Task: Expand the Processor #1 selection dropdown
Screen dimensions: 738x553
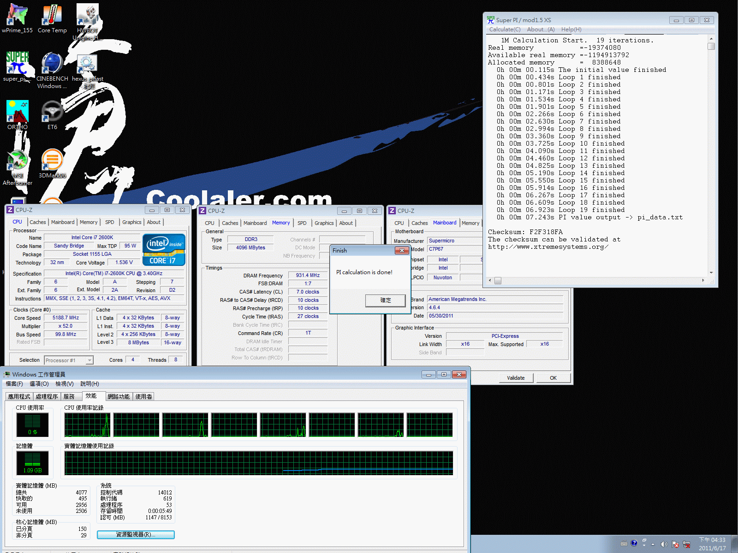Action: point(89,360)
